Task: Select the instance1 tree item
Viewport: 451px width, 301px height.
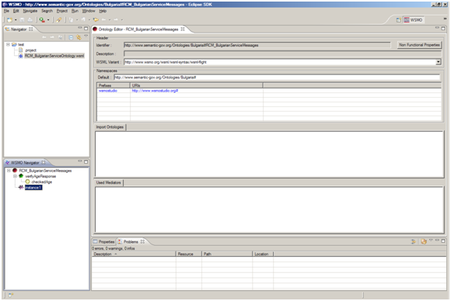Action: click(33, 188)
